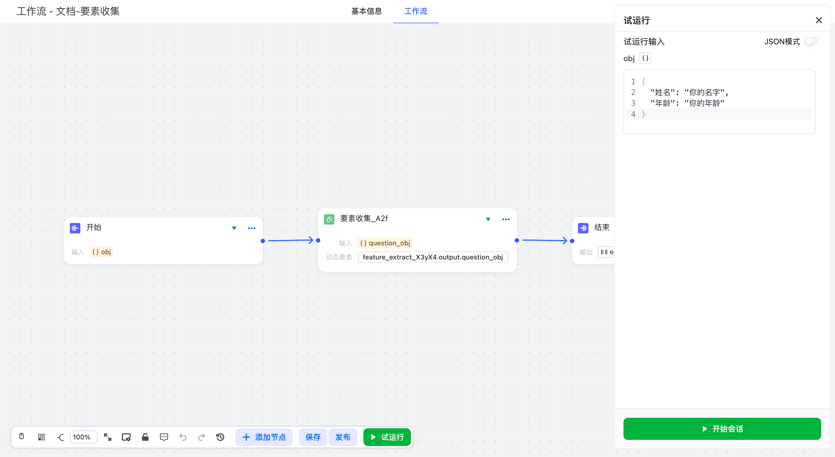Image resolution: width=835 pixels, height=457 pixels.
Task: Open the 要素收集_A2f node three-dot menu
Action: click(x=505, y=219)
